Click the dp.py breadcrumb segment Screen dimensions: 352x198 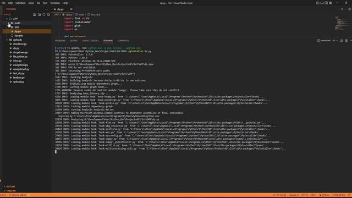67,15
